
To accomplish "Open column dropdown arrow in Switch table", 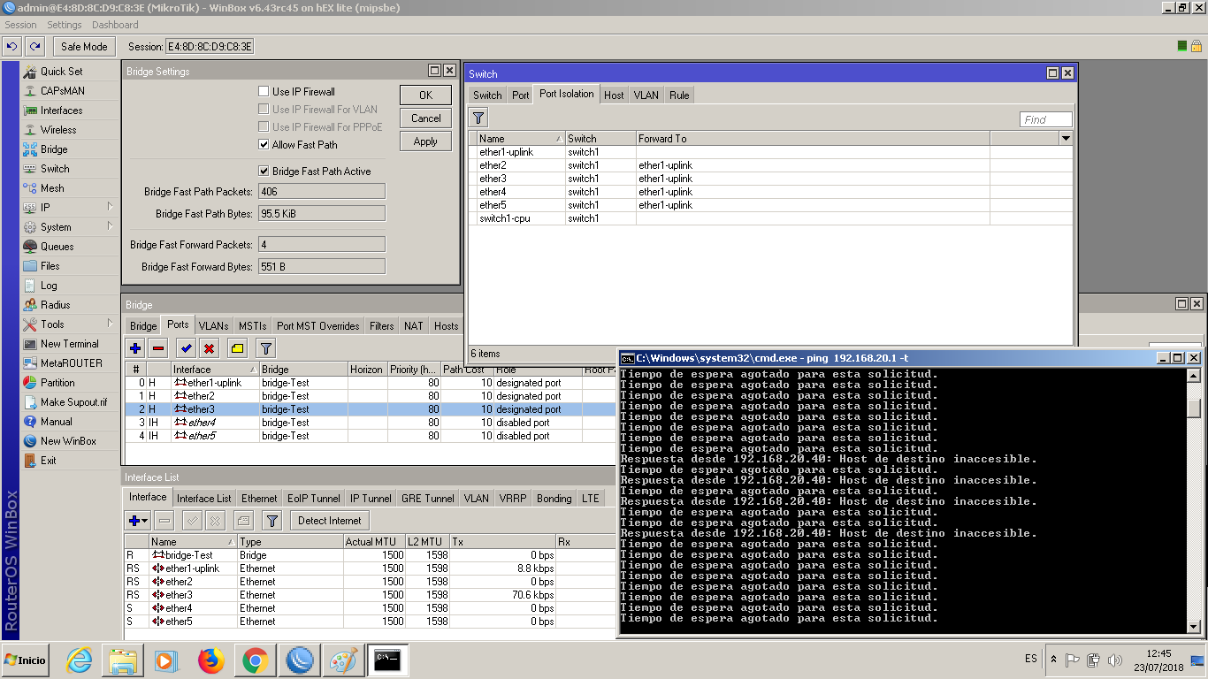I will click(x=1066, y=139).
